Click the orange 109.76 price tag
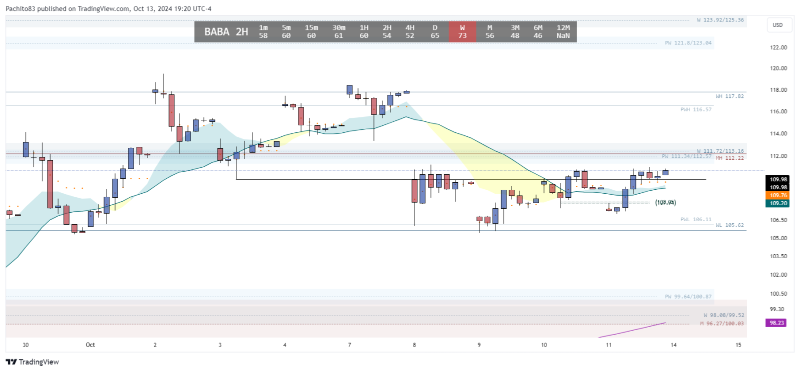This screenshot has width=800, height=372. coord(778,195)
